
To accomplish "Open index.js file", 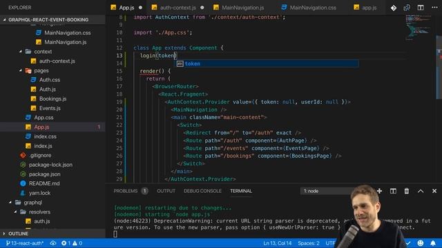I will [43, 146].
